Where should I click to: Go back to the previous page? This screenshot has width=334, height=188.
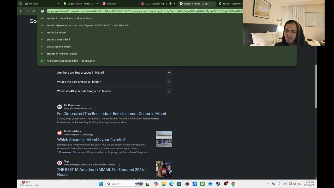tap(21, 11)
